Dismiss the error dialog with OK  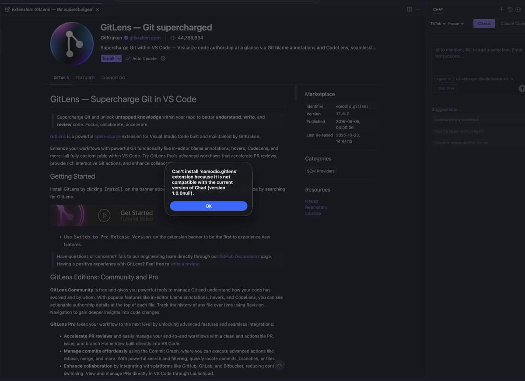point(208,206)
